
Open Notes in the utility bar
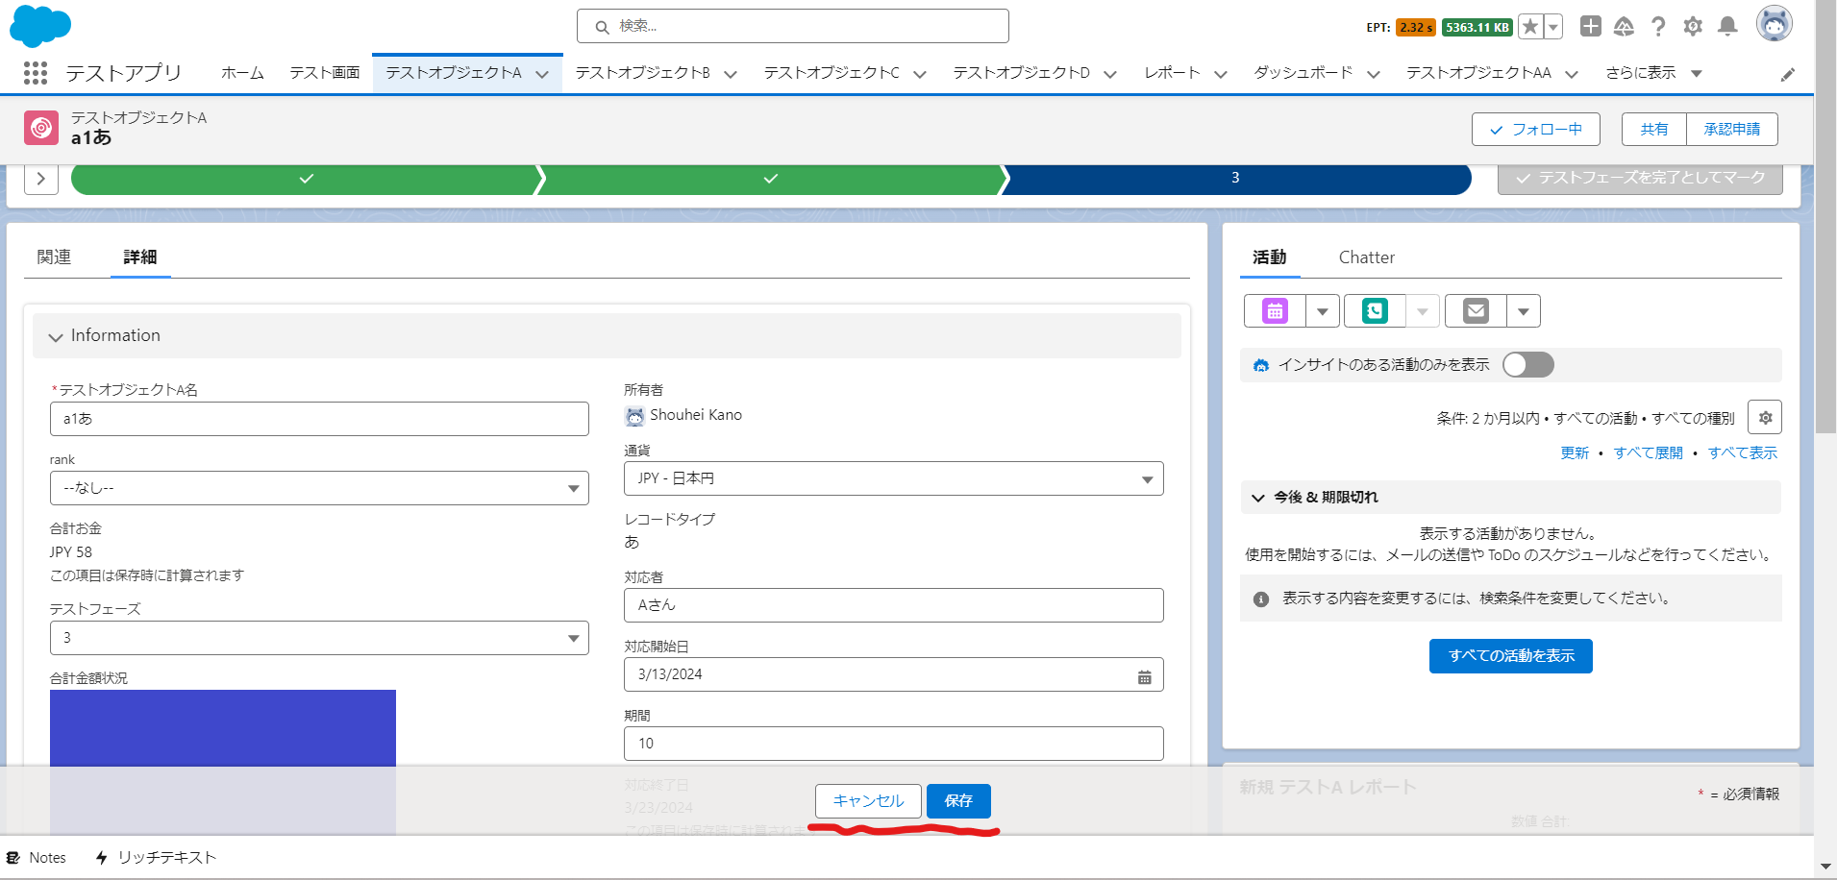(37, 857)
